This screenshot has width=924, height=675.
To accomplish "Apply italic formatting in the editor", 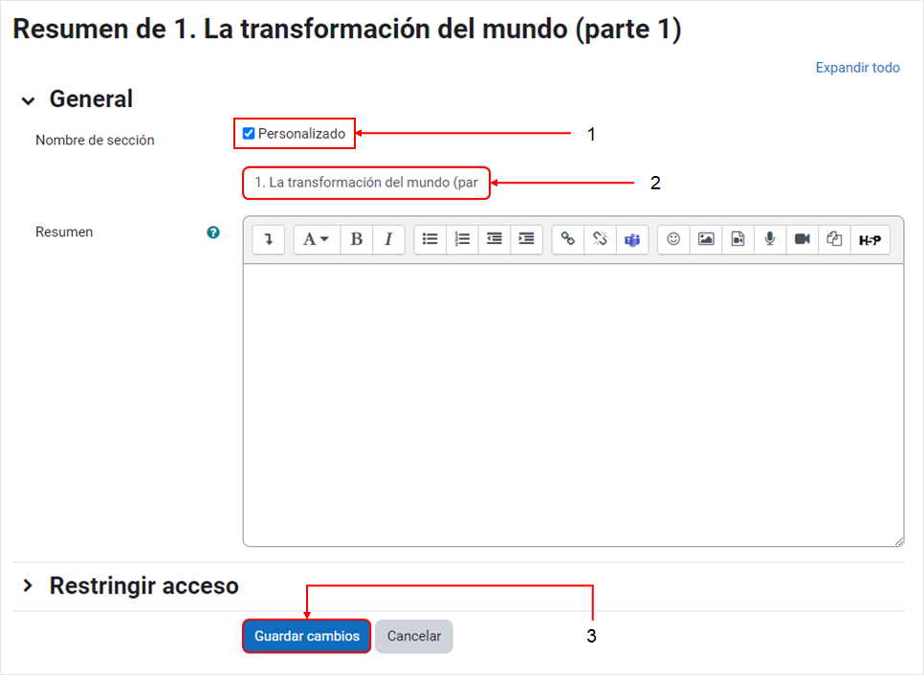I will 388,239.
